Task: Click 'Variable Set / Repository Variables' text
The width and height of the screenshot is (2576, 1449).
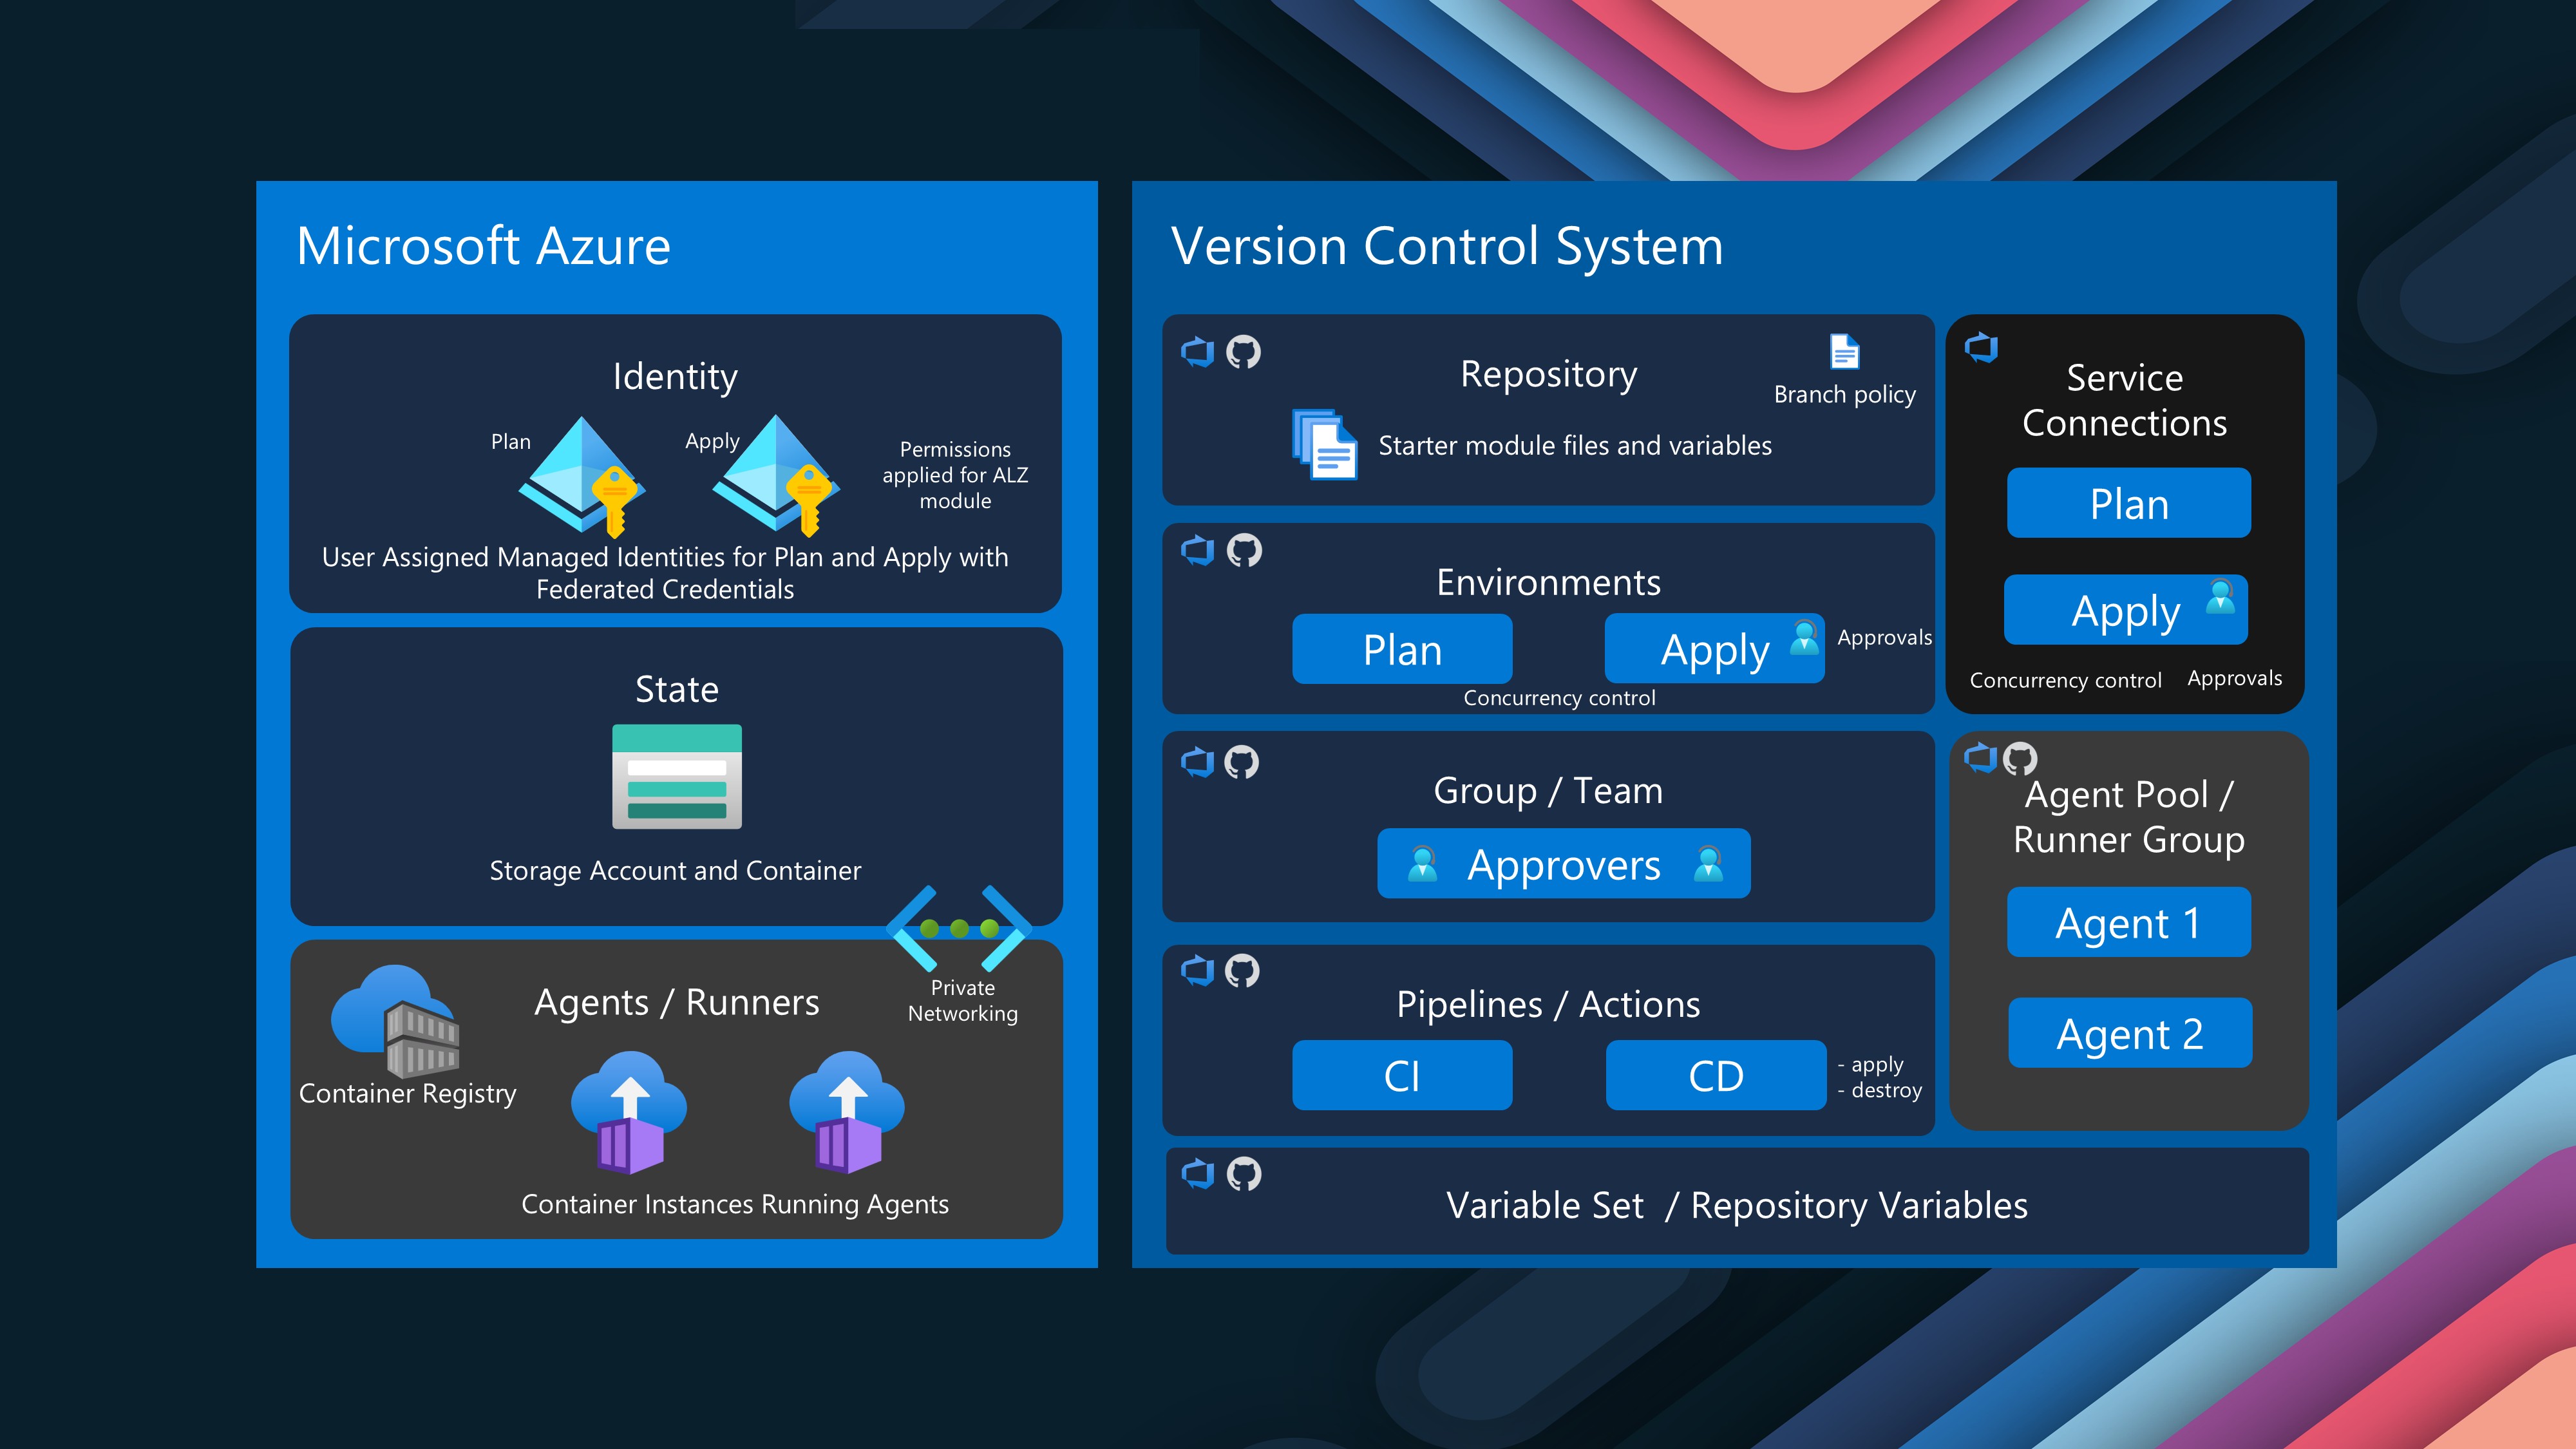Action: point(1737,1205)
